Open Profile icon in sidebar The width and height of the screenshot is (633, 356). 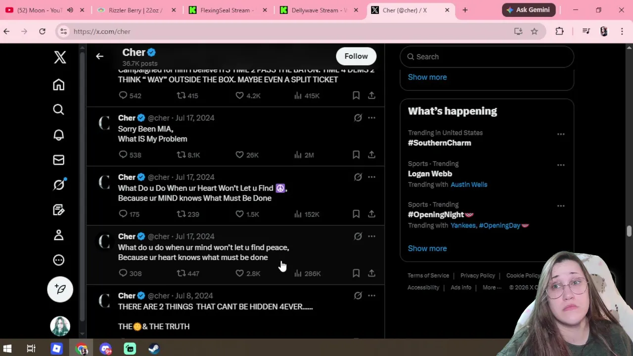click(59, 235)
